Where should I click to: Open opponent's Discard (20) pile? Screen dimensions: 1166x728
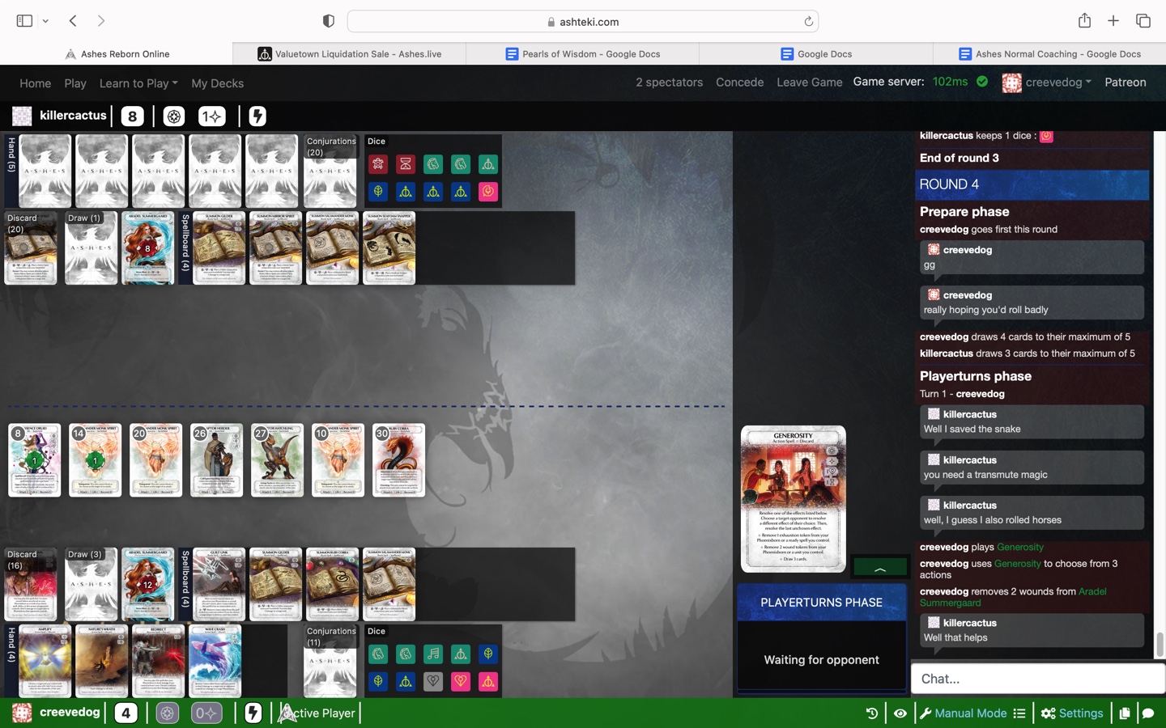coord(31,248)
